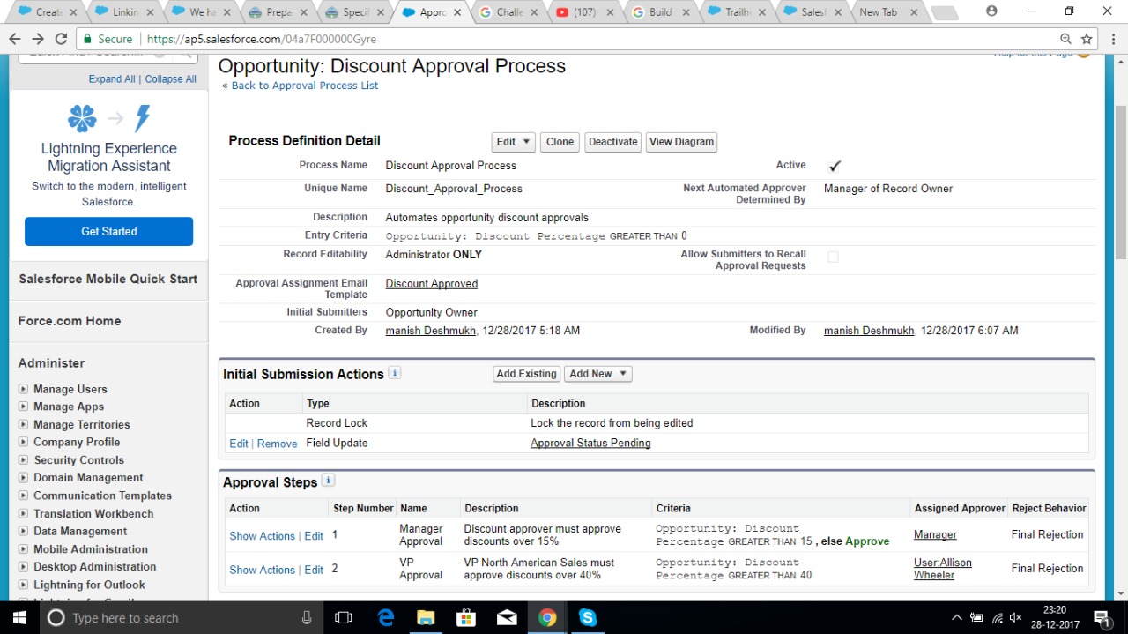Screen dimensions: 1128x634
Task: Open File Explorer from the taskbar
Action: coord(426,617)
